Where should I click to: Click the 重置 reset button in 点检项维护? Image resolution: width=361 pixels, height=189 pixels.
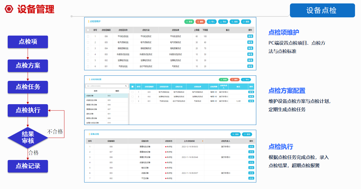point(246,22)
